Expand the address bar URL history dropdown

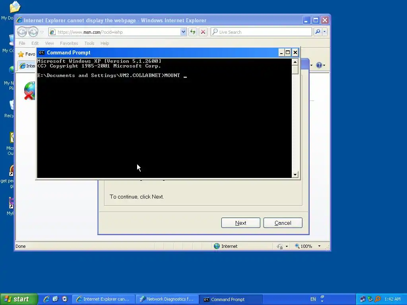tap(183, 32)
